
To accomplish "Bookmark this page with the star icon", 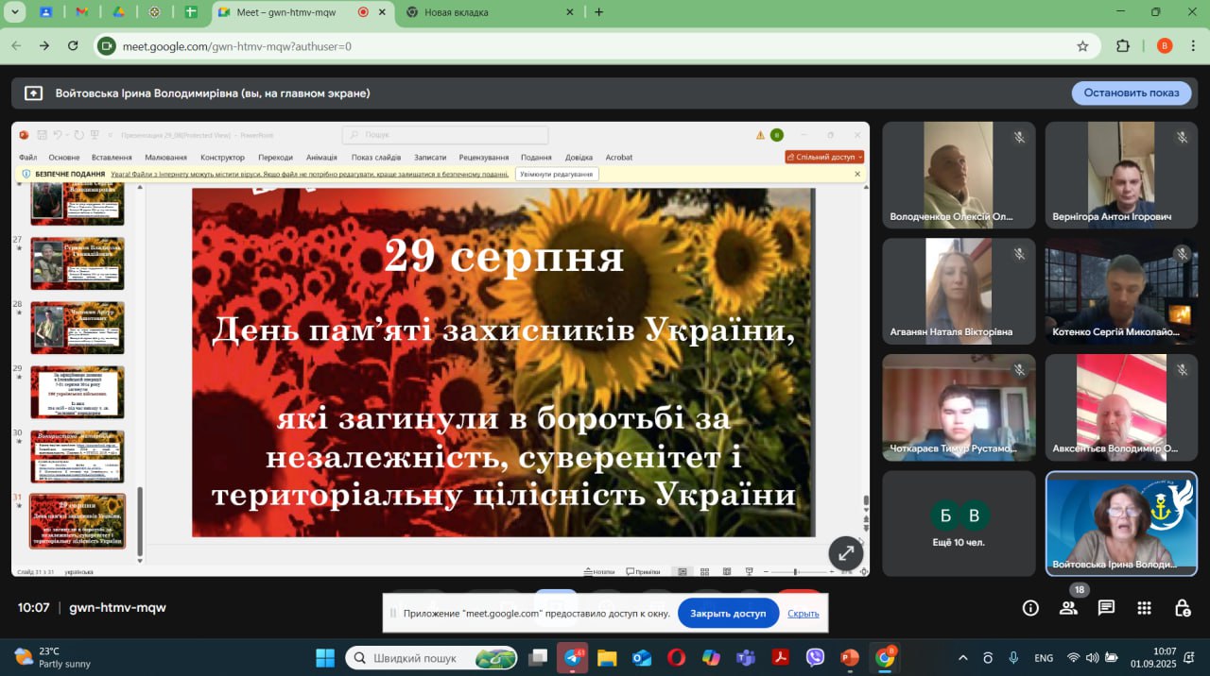I will pos(1082,46).
